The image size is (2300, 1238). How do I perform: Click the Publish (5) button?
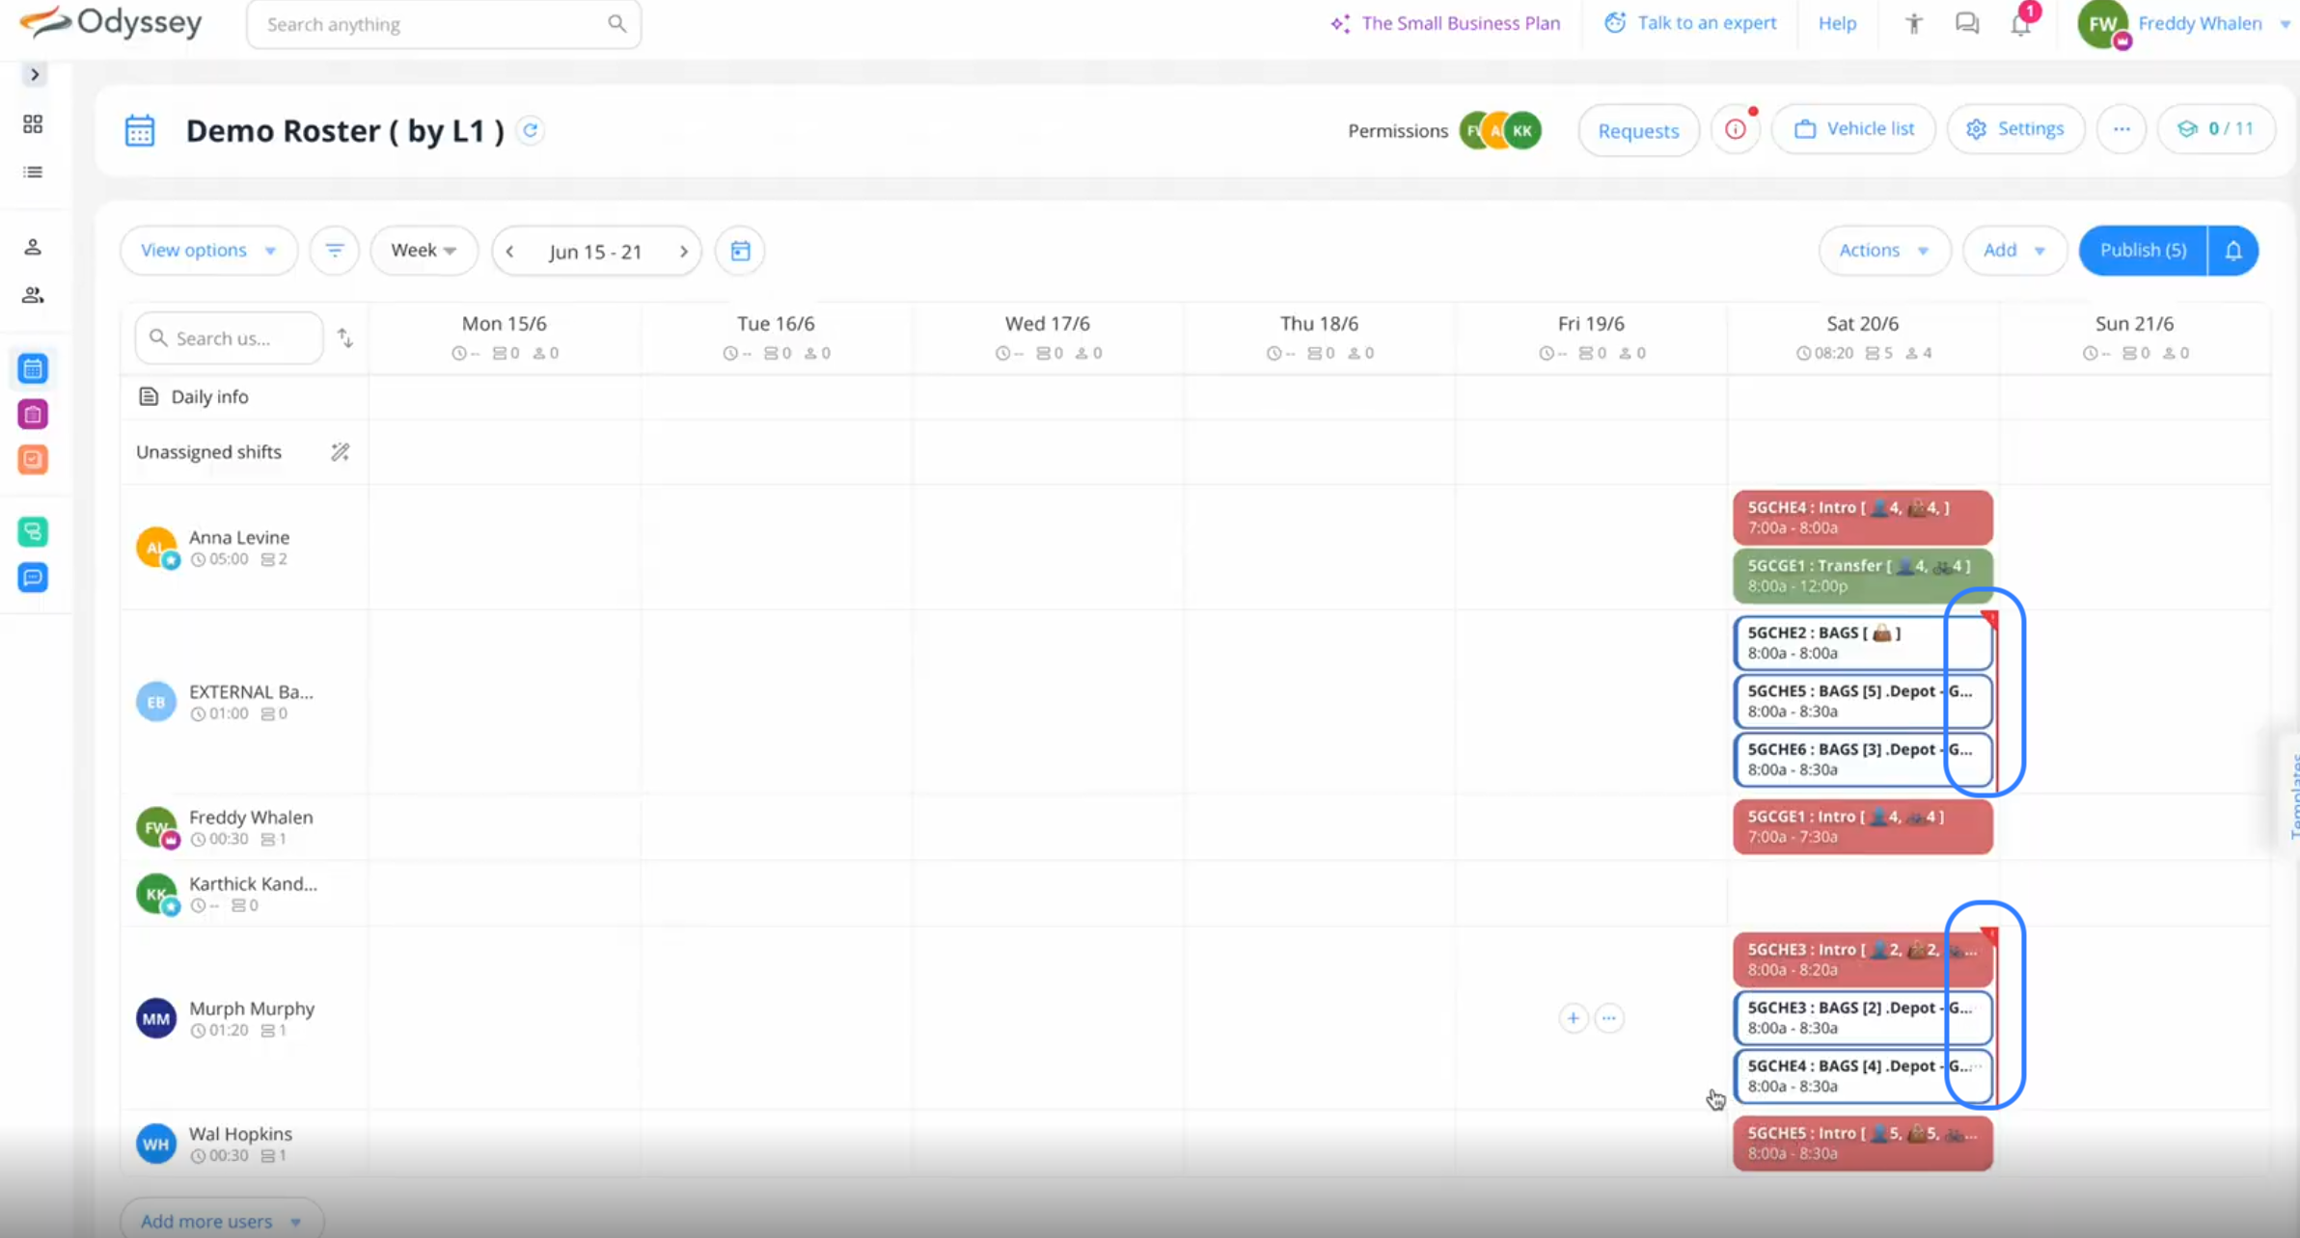tap(2143, 251)
